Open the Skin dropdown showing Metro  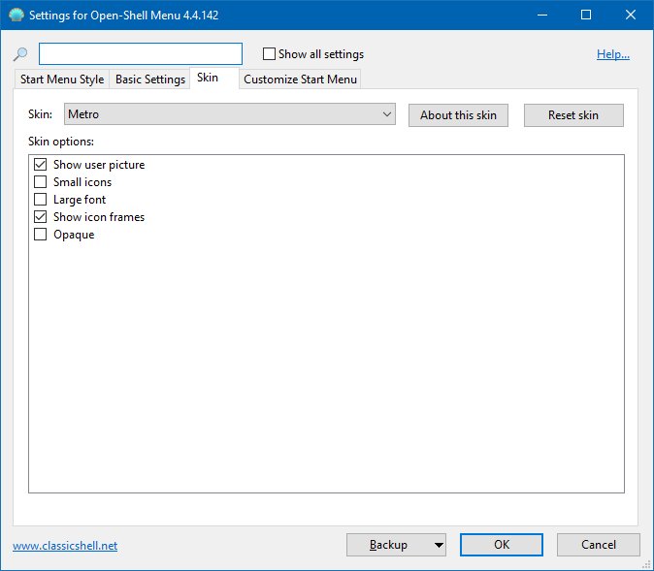coord(230,114)
